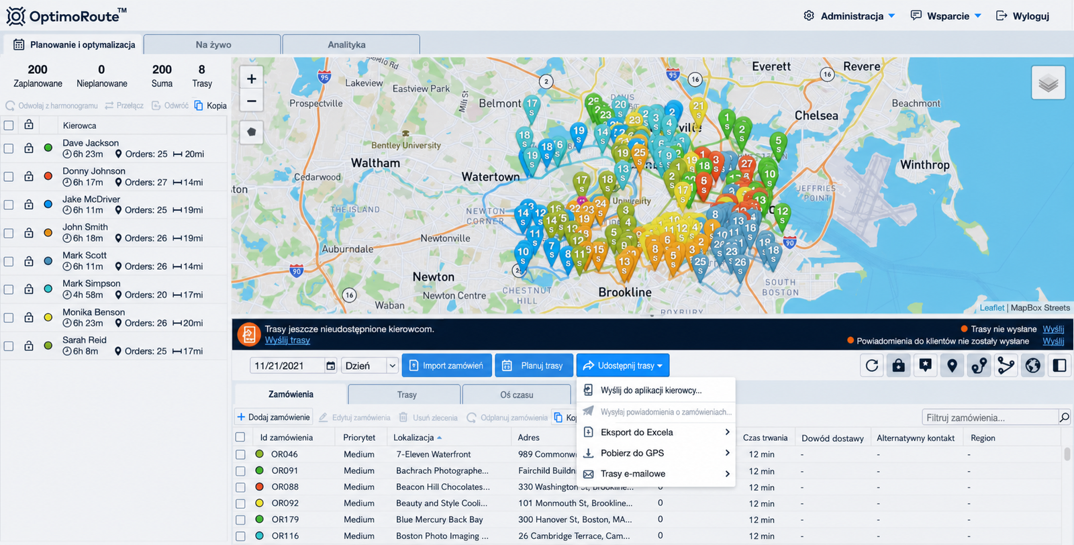Click the OptimoRoute logo

66,15
